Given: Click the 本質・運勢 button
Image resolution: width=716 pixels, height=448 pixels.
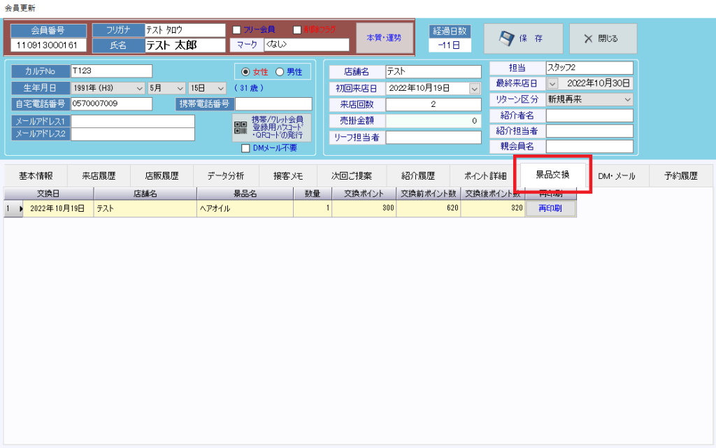Looking at the screenshot, I should pyautogui.click(x=384, y=38).
